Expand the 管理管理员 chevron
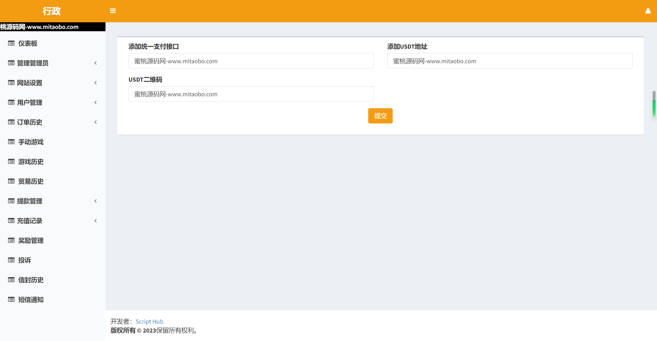The image size is (657, 341). (x=95, y=63)
